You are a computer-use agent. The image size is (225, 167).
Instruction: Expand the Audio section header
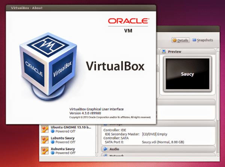[x=158, y=149]
